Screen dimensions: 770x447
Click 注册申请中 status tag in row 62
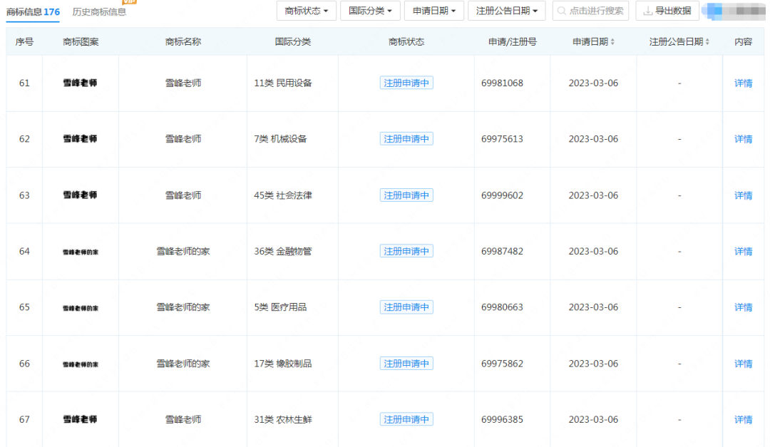406,139
